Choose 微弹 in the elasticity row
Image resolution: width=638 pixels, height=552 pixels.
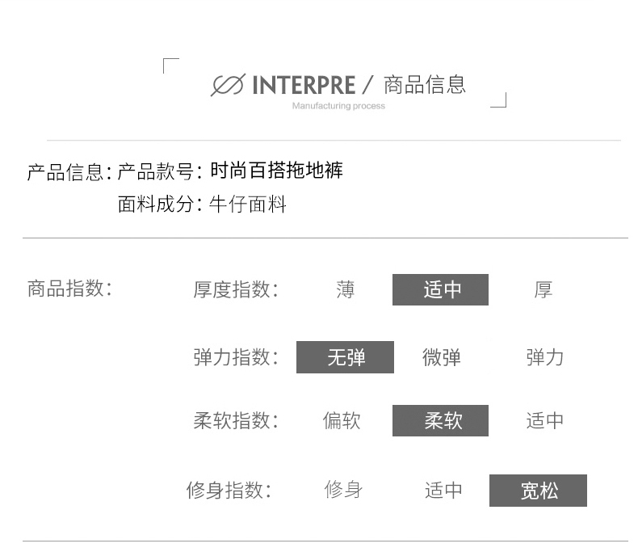pyautogui.click(x=442, y=357)
